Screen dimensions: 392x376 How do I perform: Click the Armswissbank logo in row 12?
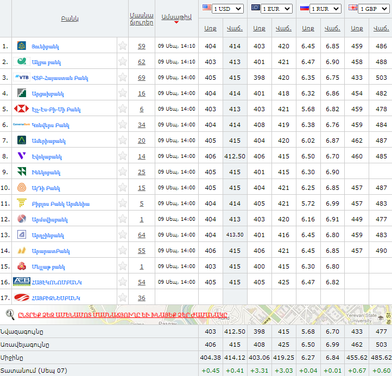click(x=22, y=219)
